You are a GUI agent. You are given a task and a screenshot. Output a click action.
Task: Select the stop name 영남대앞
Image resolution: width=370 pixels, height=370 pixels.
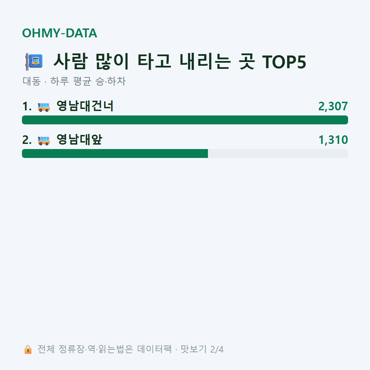79,139
